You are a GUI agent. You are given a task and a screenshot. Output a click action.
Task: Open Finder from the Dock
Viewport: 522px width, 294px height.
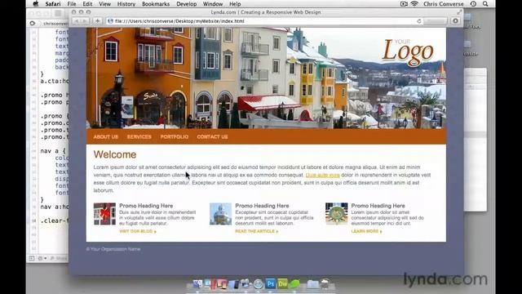coord(197,284)
